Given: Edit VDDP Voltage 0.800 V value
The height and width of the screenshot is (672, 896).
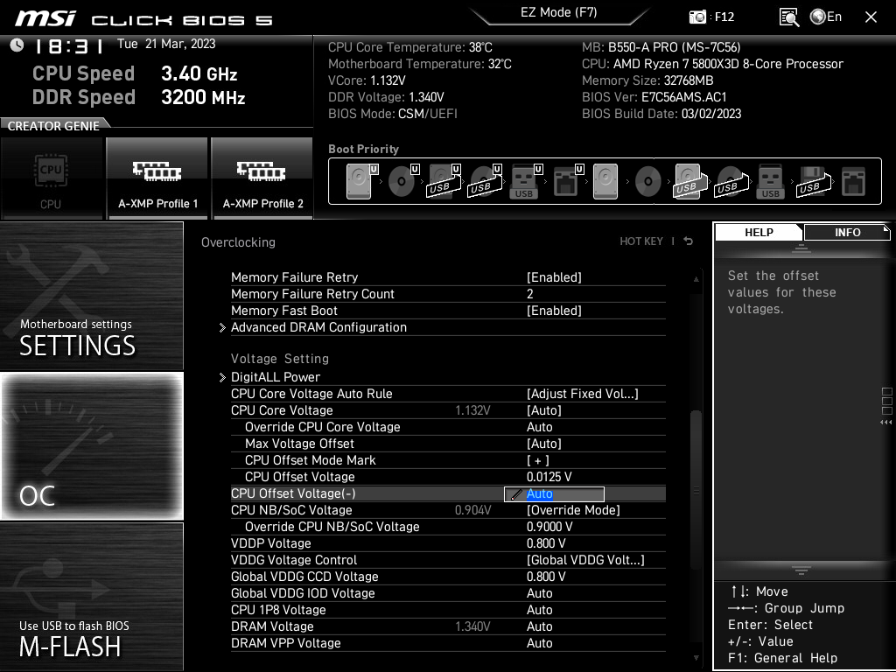Looking at the screenshot, I should (546, 543).
